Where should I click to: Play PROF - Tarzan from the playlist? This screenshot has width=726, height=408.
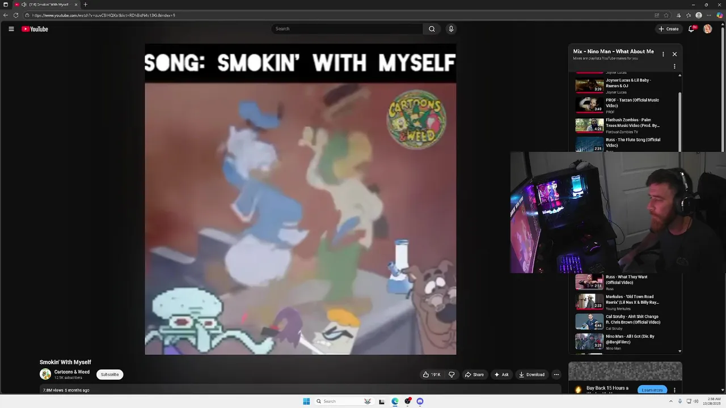point(626,105)
